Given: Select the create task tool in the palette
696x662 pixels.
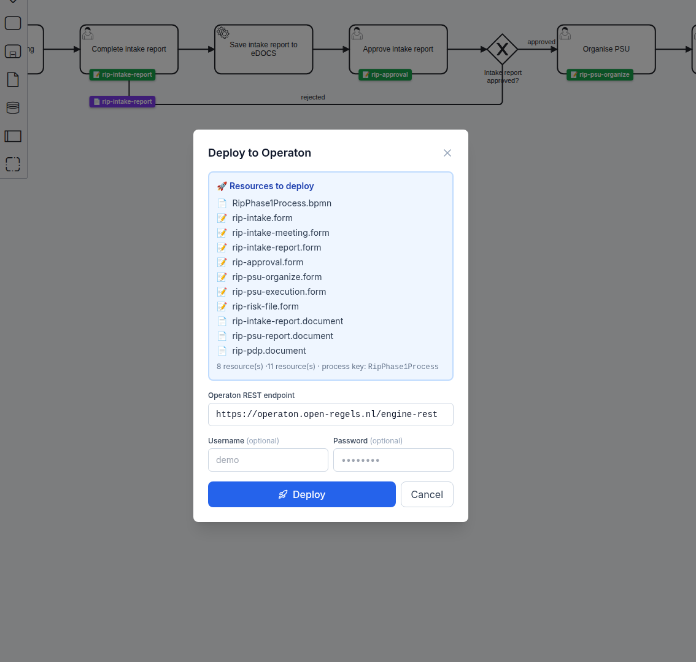Looking at the screenshot, I should 12,23.
